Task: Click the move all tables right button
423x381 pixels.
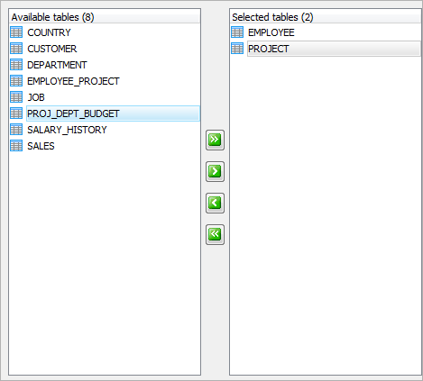Action: pyautogui.click(x=215, y=140)
